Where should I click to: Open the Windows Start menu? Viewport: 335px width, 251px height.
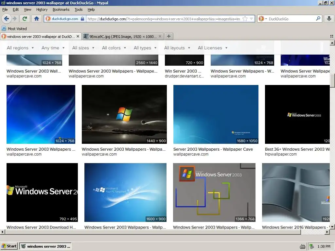(9, 246)
